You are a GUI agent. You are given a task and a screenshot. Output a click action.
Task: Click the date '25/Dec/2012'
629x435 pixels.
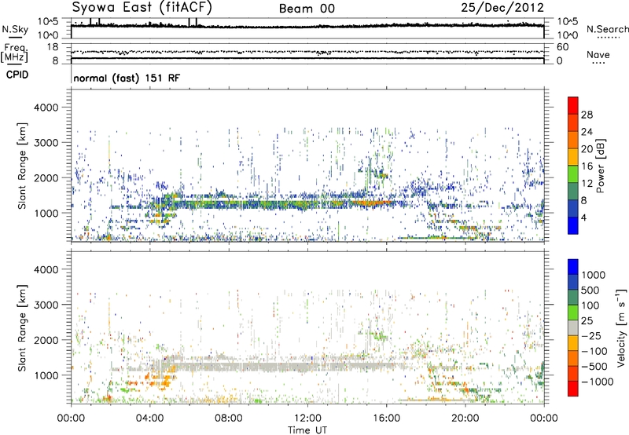(502, 8)
